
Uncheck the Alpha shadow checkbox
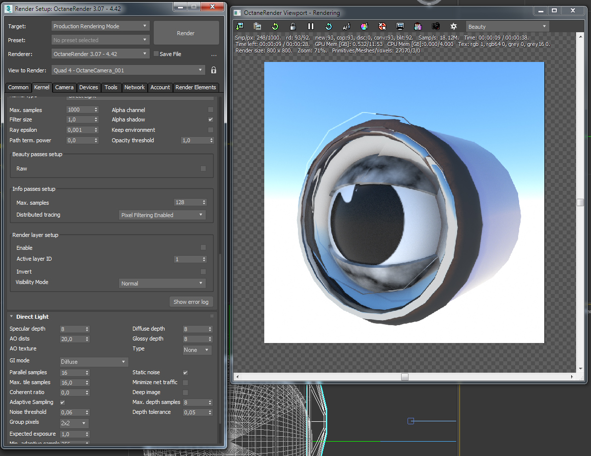[x=211, y=119]
